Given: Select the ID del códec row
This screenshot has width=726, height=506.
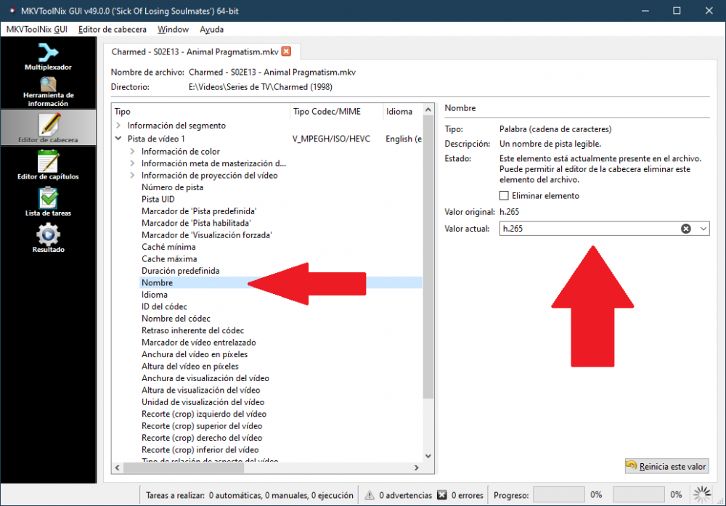Looking at the screenshot, I should [x=164, y=307].
